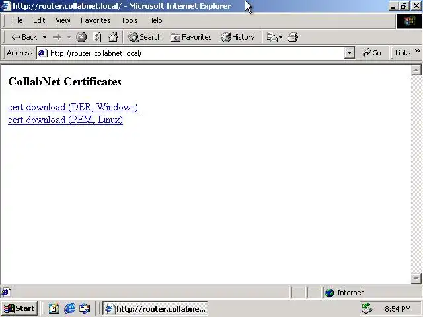Click the Mail toolbar icon

pos(272,37)
